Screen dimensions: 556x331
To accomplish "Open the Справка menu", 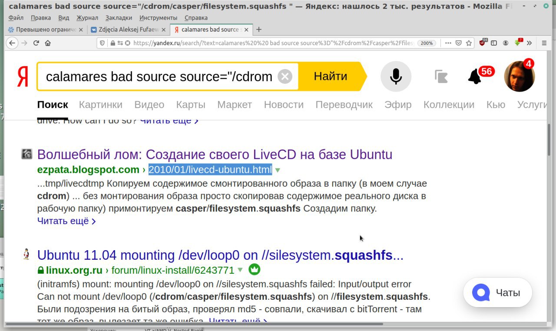I will (196, 18).
